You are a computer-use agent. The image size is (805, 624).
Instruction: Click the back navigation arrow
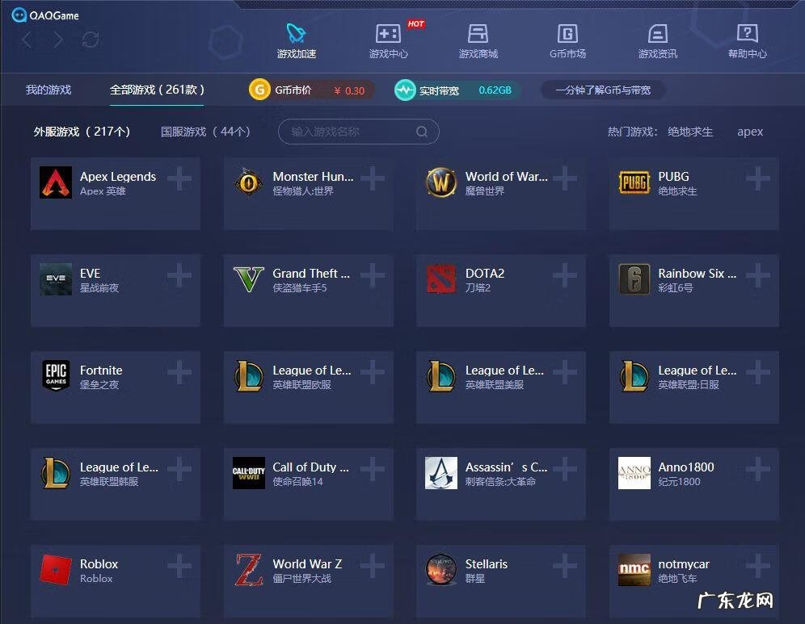coord(27,40)
